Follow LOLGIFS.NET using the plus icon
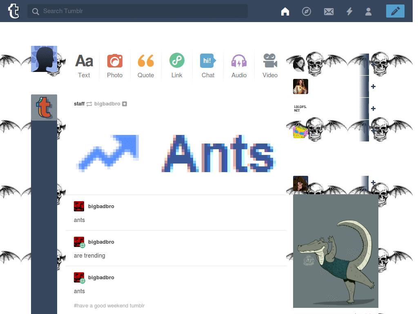 pyautogui.click(x=373, y=108)
